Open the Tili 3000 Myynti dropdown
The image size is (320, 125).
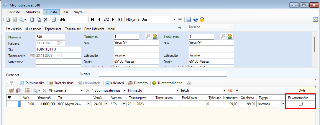click(x=88, y=104)
